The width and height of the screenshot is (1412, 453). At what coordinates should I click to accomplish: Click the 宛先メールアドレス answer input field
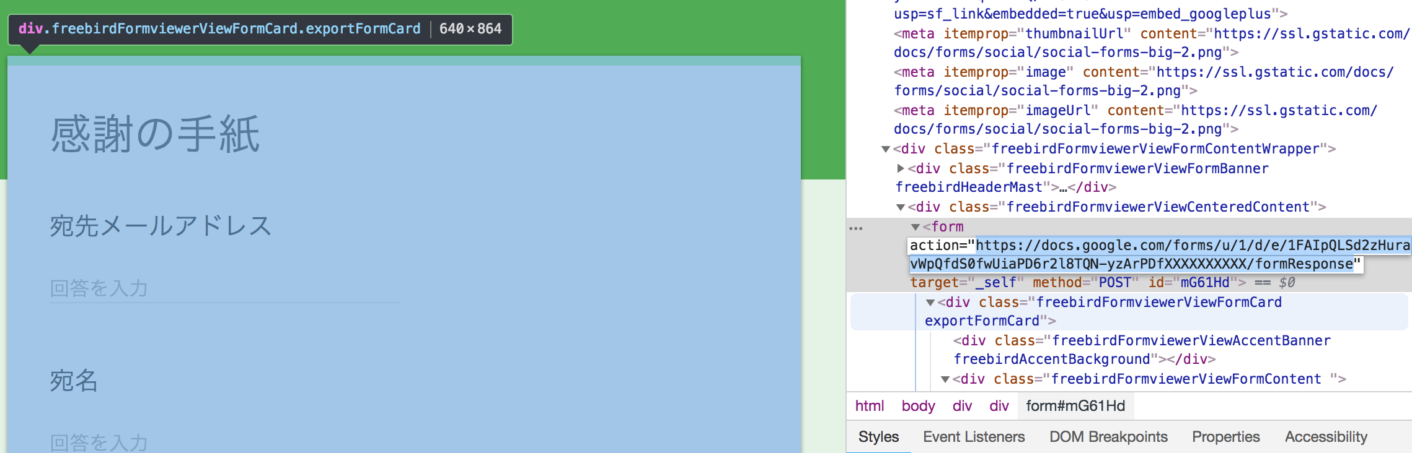224,288
